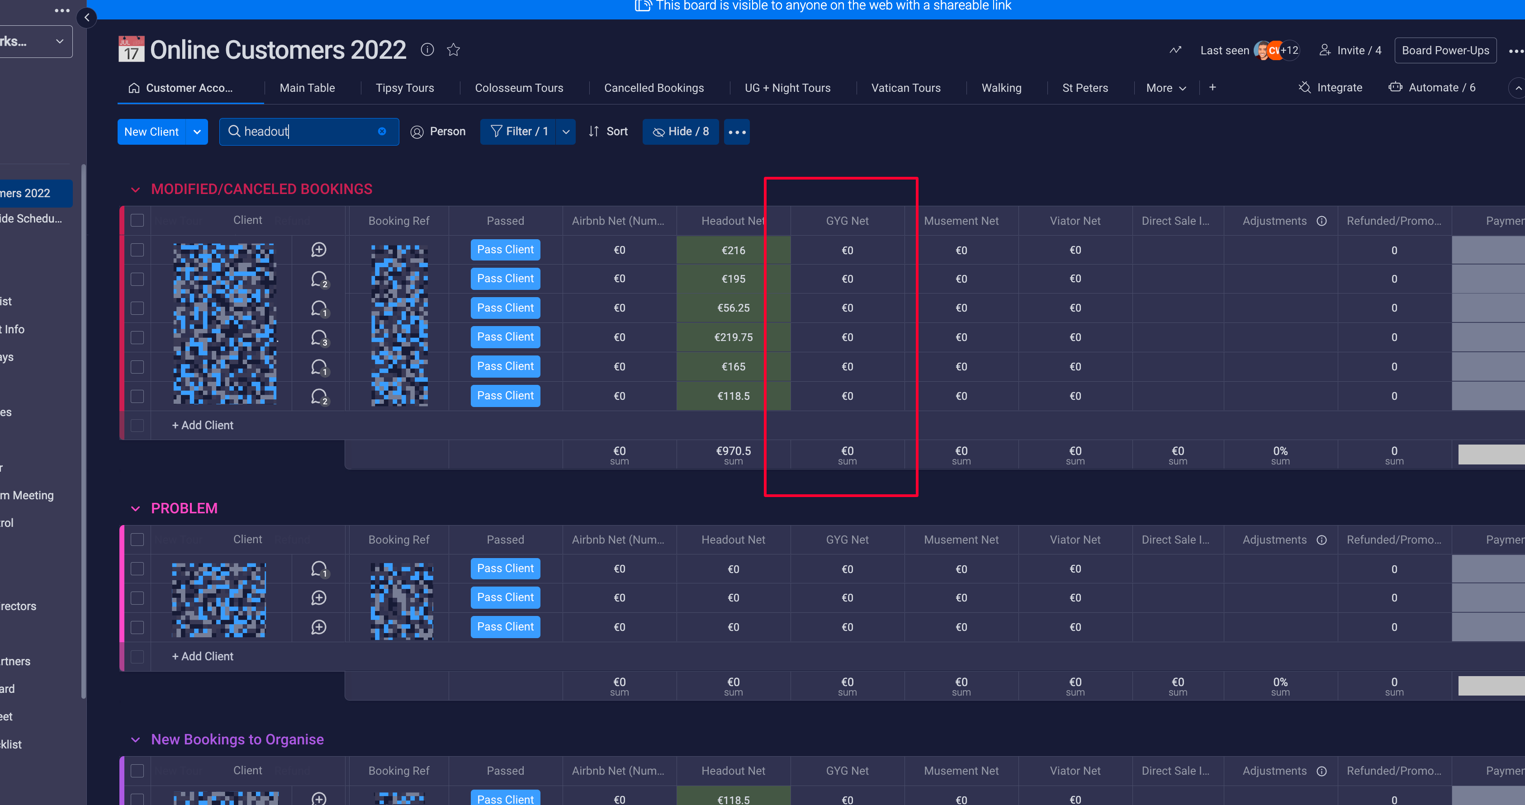Click the board info icon beside title

click(427, 50)
